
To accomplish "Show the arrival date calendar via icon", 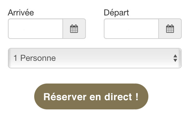I will 74,29.
